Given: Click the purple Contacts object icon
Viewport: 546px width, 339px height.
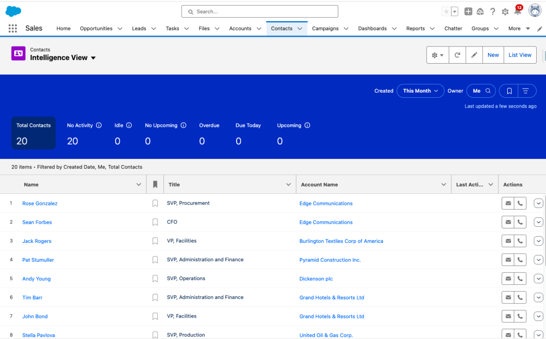Looking at the screenshot, I should click(18, 53).
